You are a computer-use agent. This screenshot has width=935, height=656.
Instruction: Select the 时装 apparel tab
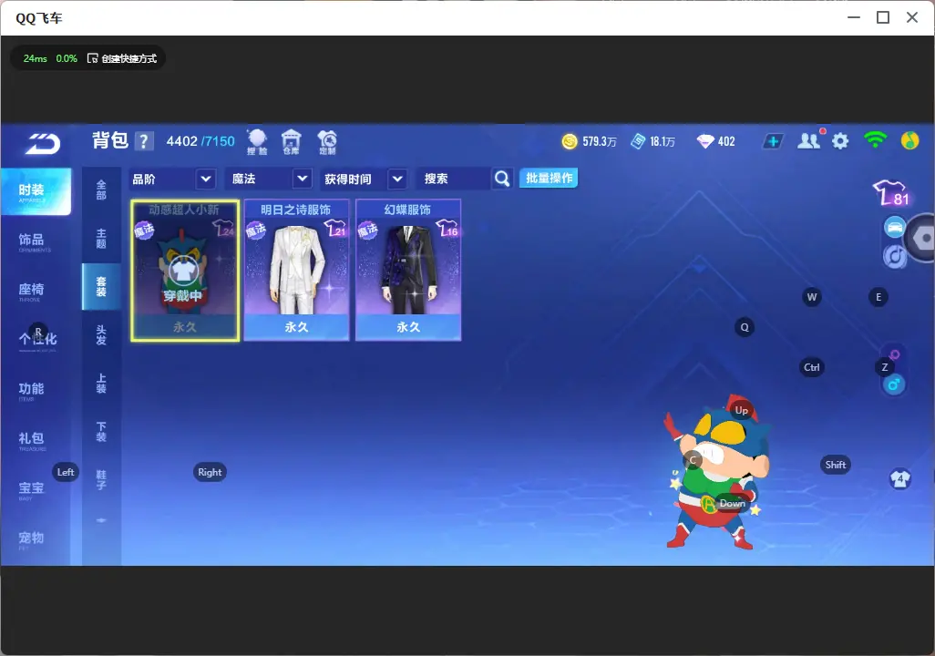36,191
